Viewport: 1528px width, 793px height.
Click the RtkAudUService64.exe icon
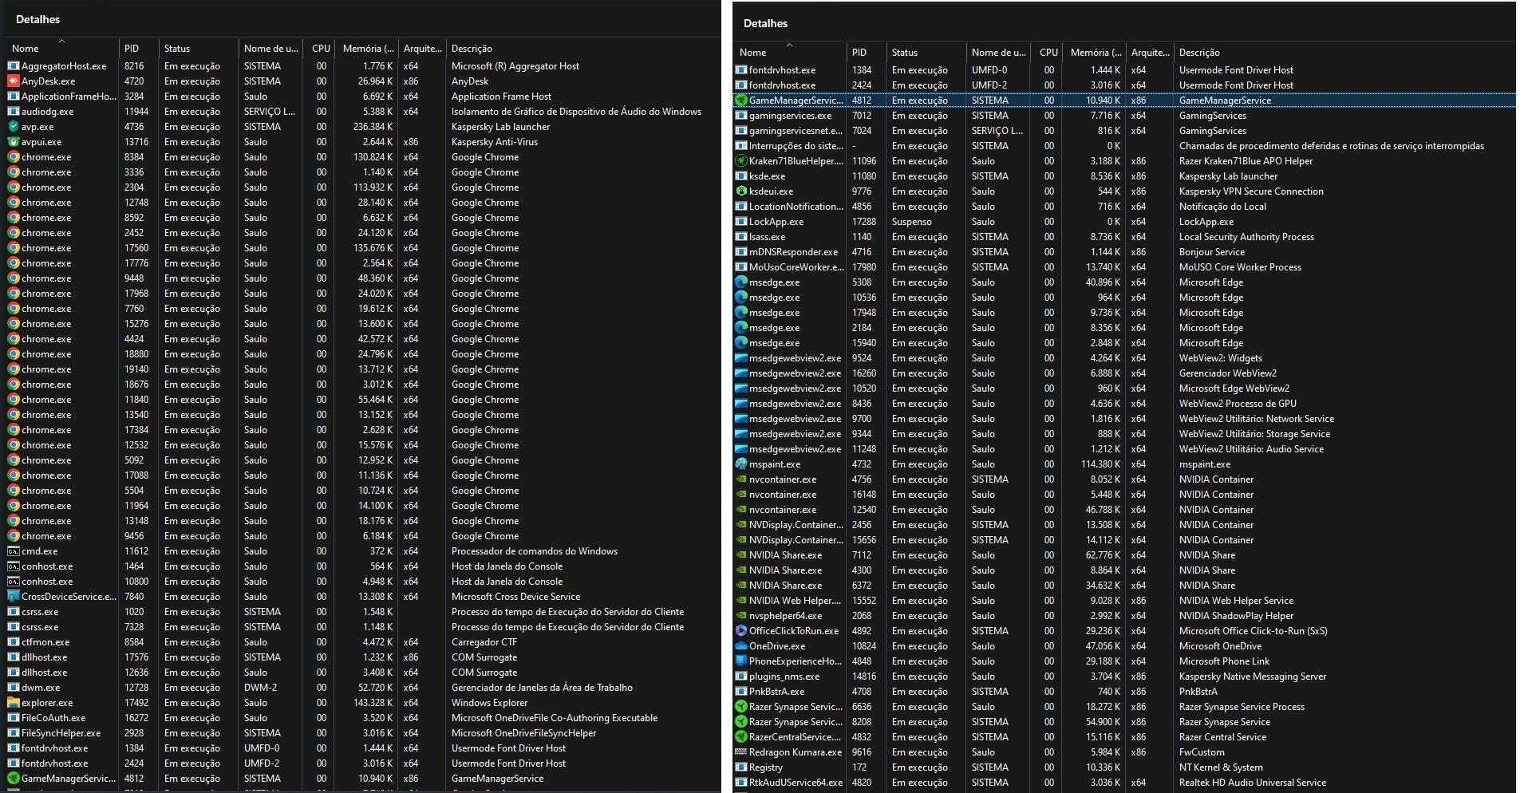click(x=741, y=783)
